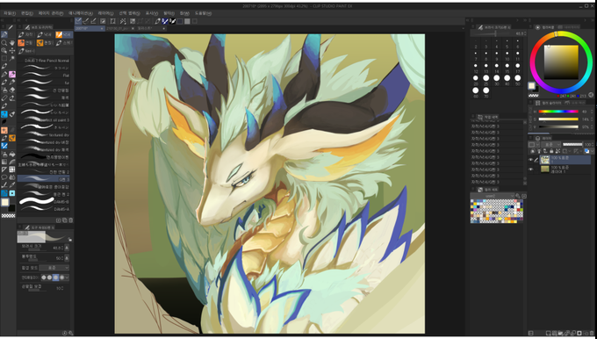Select the Gradient tool
Viewport: 597px width, 339px height.
[4, 162]
